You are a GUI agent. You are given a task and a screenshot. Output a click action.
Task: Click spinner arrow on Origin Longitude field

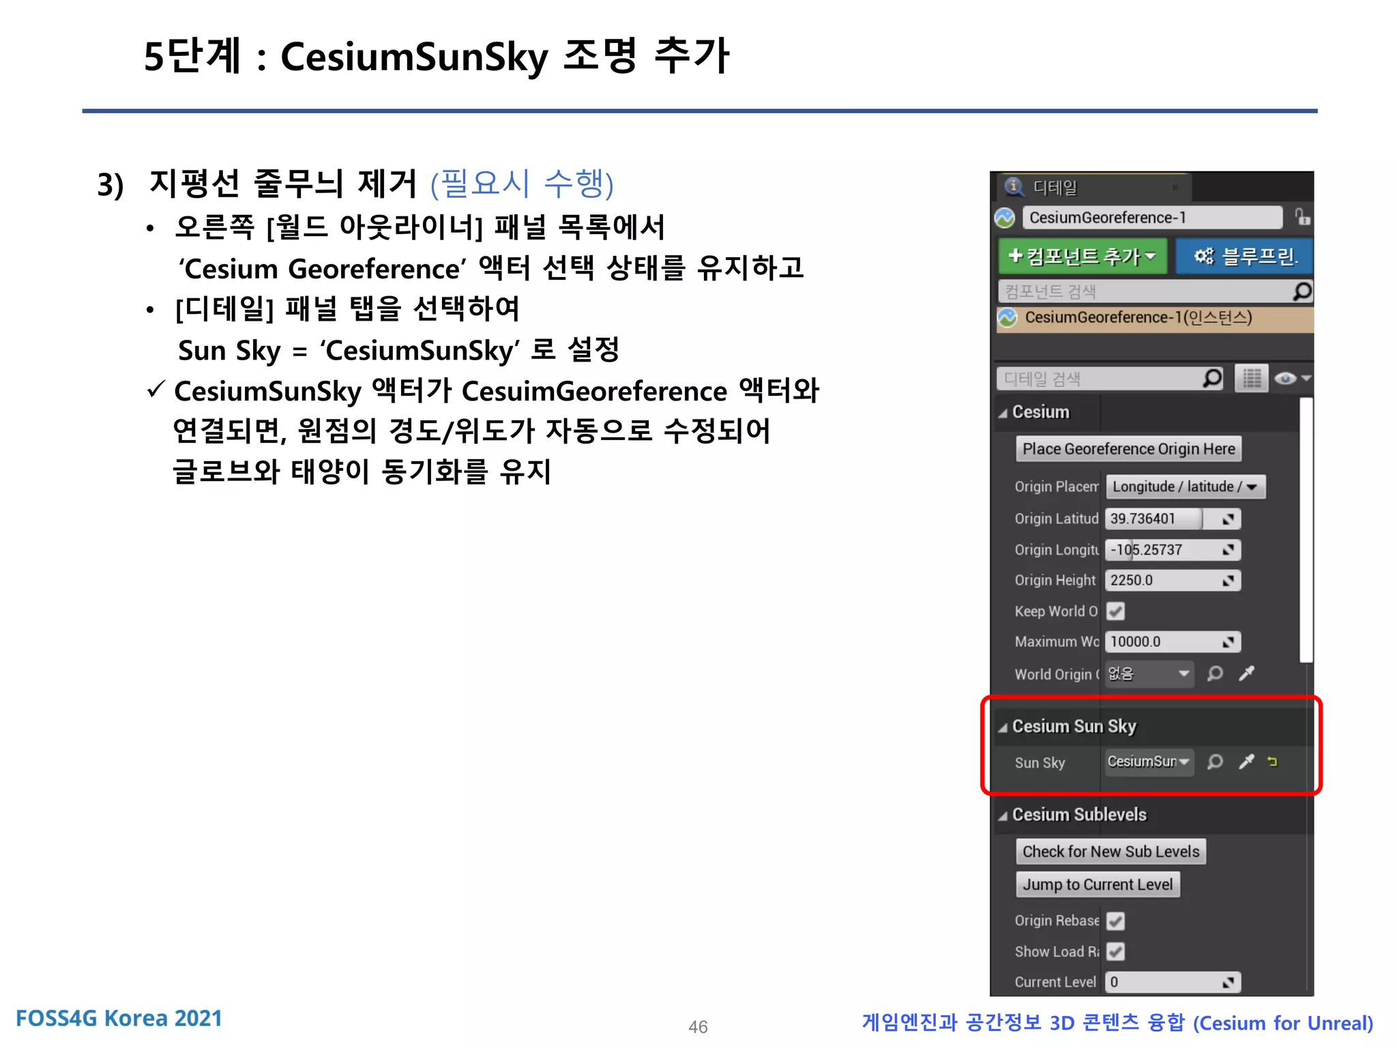pyautogui.click(x=1228, y=550)
